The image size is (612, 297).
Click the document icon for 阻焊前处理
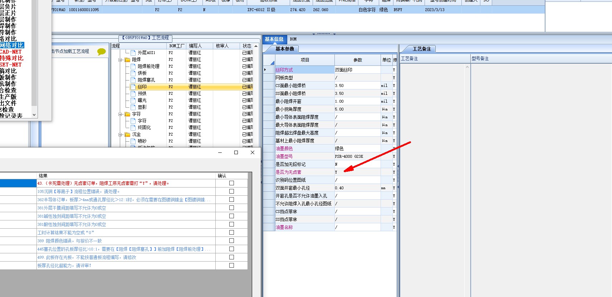tap(133, 66)
